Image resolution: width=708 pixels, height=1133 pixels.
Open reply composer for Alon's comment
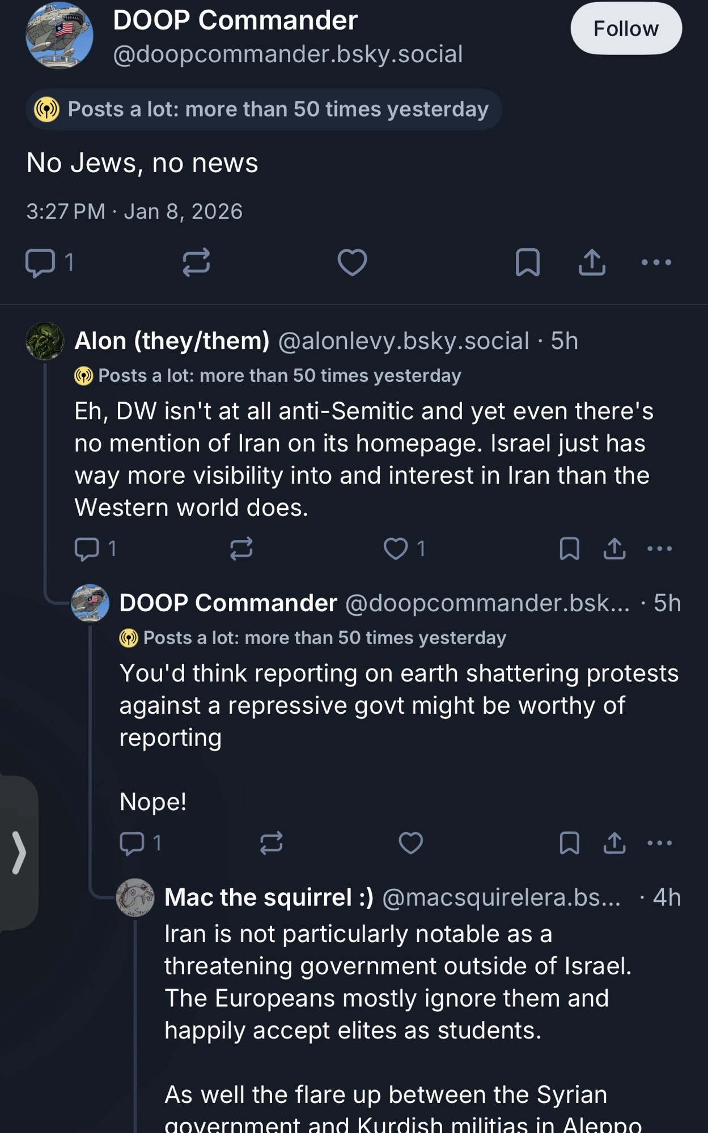click(x=87, y=548)
